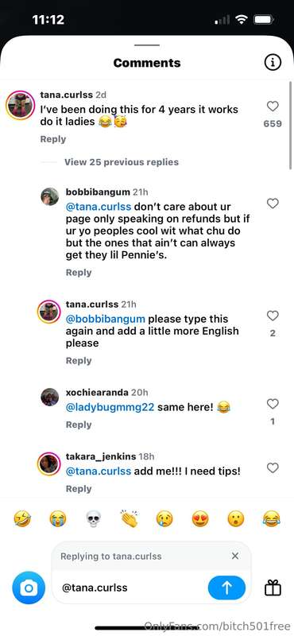The image size is (294, 636).
Task: Dismiss the Replying to tana.curlss banner
Action: (235, 556)
